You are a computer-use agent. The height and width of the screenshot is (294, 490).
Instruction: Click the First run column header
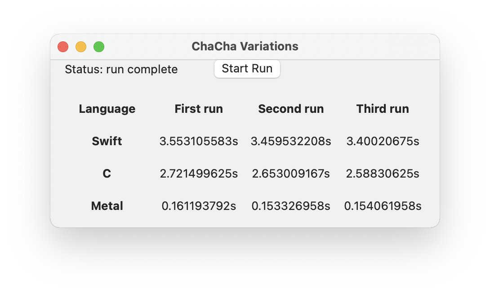(x=199, y=109)
